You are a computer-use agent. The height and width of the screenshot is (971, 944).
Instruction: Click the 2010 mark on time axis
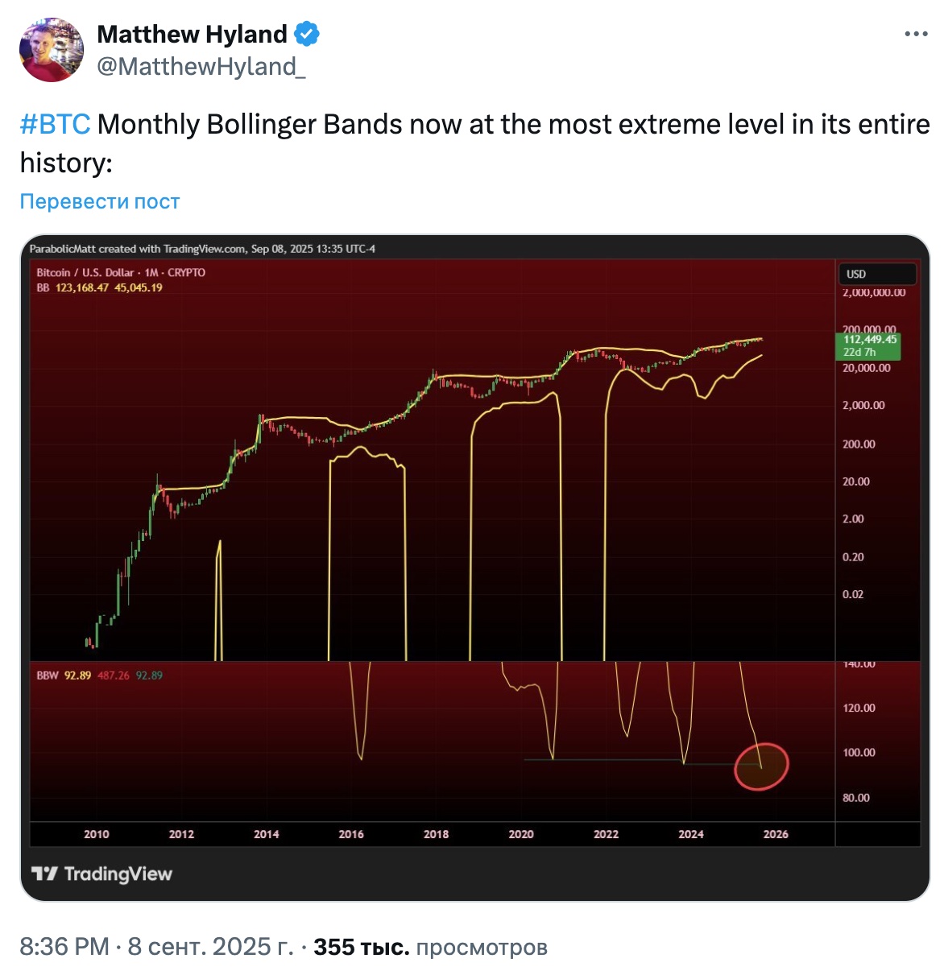point(97,834)
